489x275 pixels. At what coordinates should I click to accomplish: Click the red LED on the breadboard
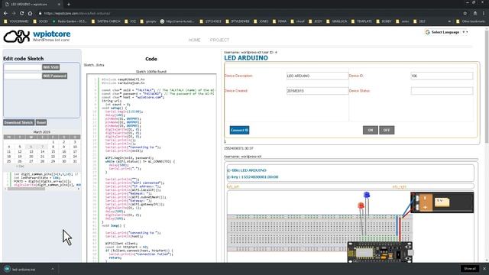361,205
